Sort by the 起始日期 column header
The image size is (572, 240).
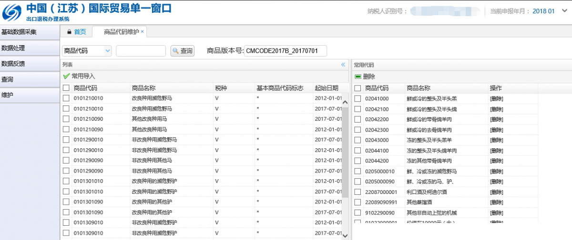click(x=327, y=88)
